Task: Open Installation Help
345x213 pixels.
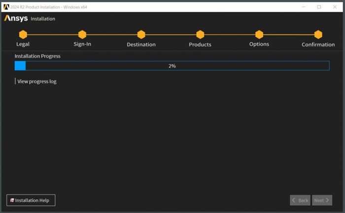Action: click(x=31, y=200)
